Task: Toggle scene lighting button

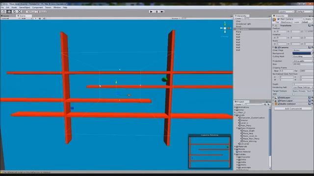Action: pos(35,19)
